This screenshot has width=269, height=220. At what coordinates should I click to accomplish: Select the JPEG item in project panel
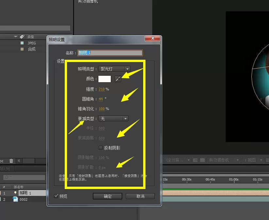point(32,43)
